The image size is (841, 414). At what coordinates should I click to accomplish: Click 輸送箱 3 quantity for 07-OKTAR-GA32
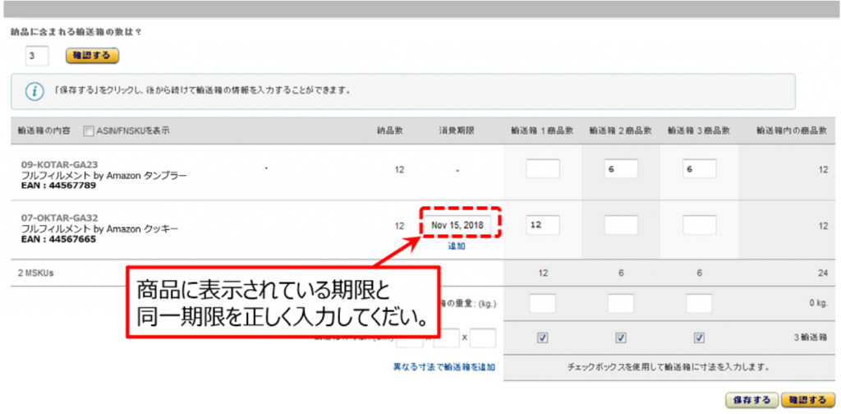point(699,224)
